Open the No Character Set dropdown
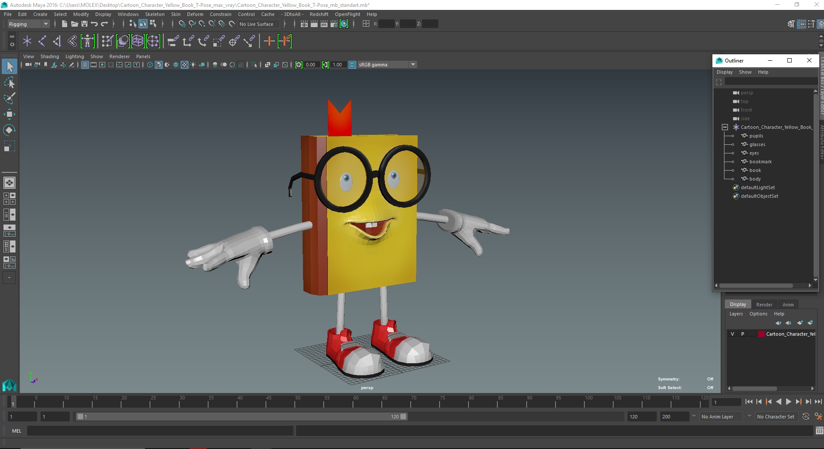Image resolution: width=824 pixels, height=449 pixels. tap(776, 417)
